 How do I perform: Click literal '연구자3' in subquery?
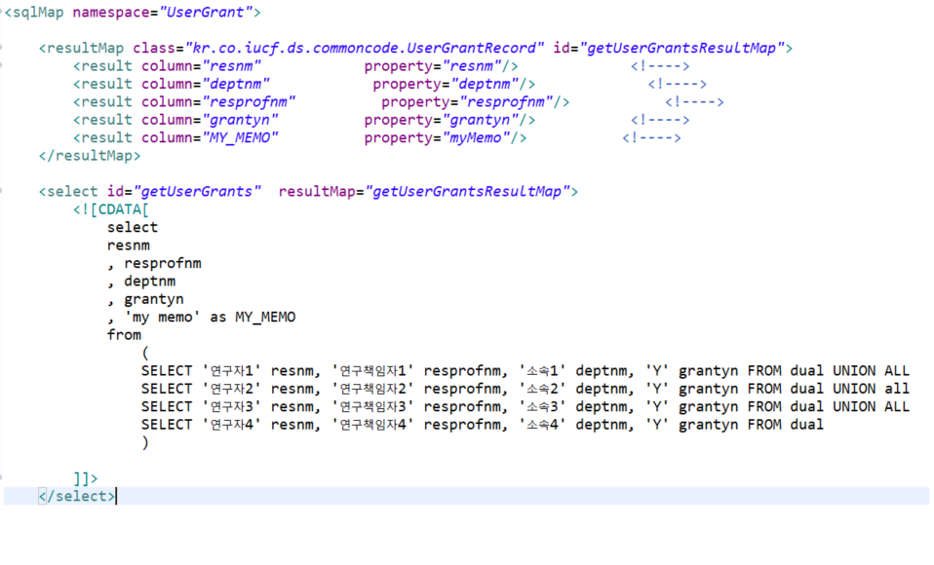point(232,406)
